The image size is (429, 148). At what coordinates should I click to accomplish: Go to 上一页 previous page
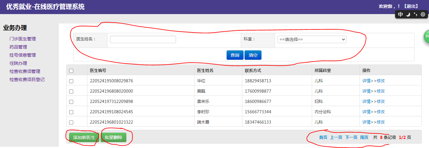pyautogui.click(x=336, y=137)
